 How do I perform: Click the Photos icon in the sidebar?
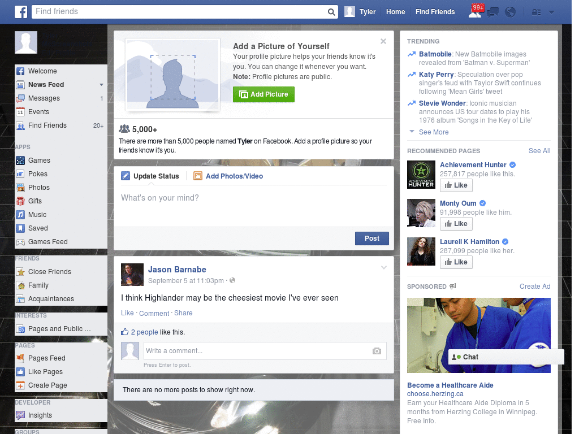tap(20, 188)
